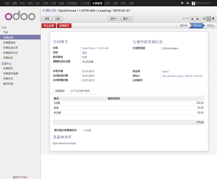217x179 pixels.
Task: Click the red 终止合同 button
Action: (x=49, y=26)
